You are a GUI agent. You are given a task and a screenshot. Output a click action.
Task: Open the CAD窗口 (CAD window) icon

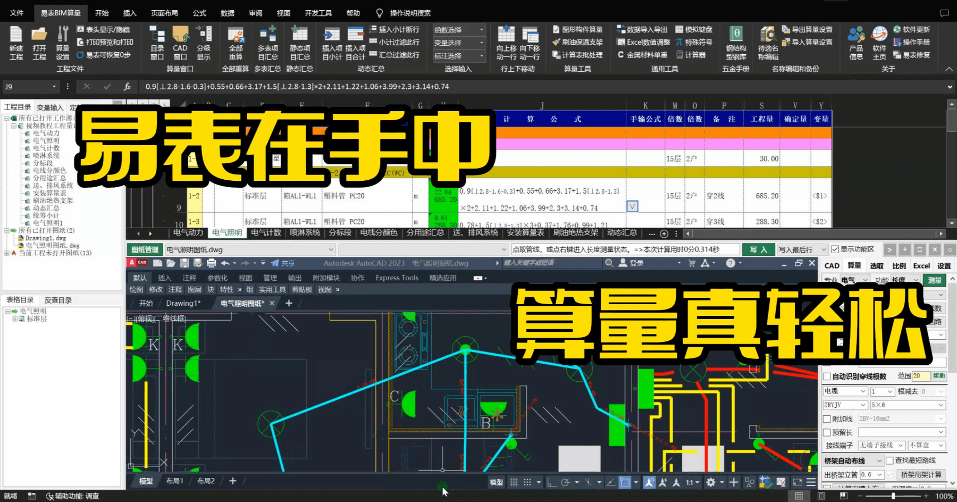tap(180, 35)
